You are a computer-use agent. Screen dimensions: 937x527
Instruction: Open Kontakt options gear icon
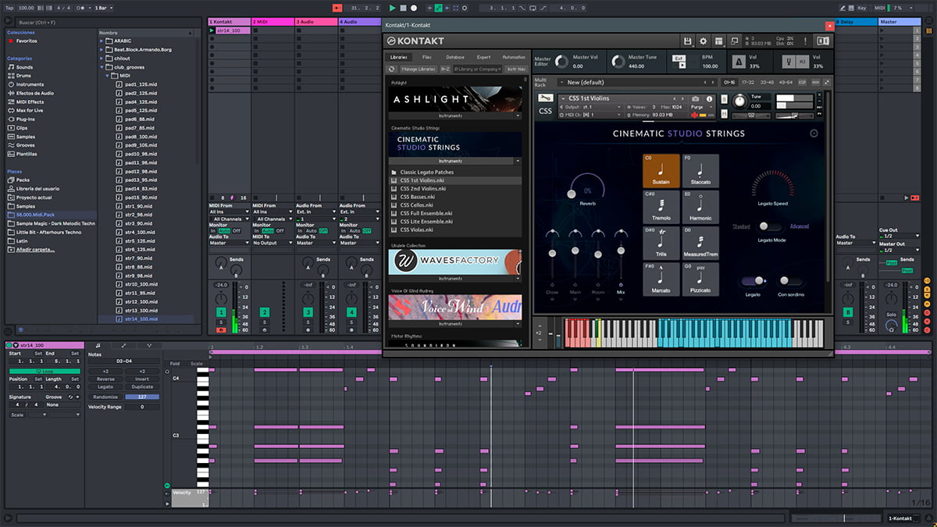(x=703, y=41)
